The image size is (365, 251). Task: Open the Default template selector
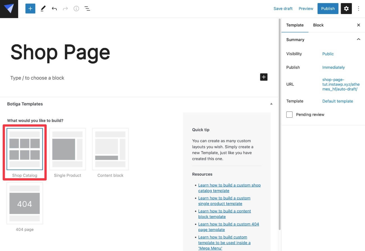[337, 101]
